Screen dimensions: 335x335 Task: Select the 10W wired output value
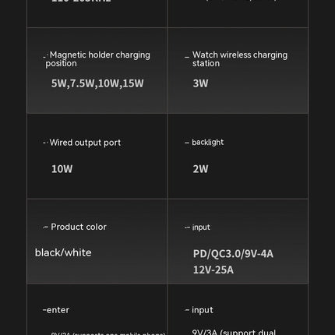[x=62, y=169]
